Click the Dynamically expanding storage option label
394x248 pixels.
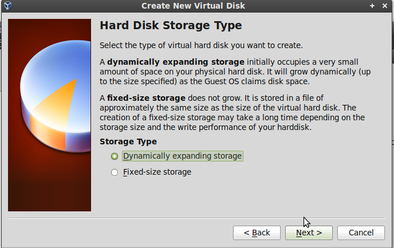tap(183, 156)
